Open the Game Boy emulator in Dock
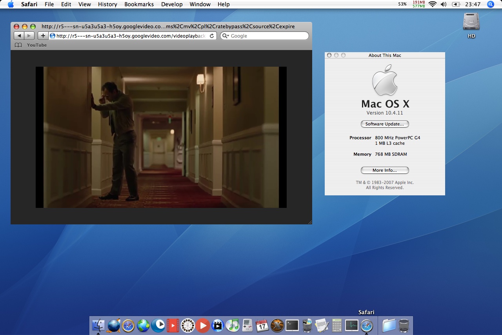 pyautogui.click(x=247, y=325)
